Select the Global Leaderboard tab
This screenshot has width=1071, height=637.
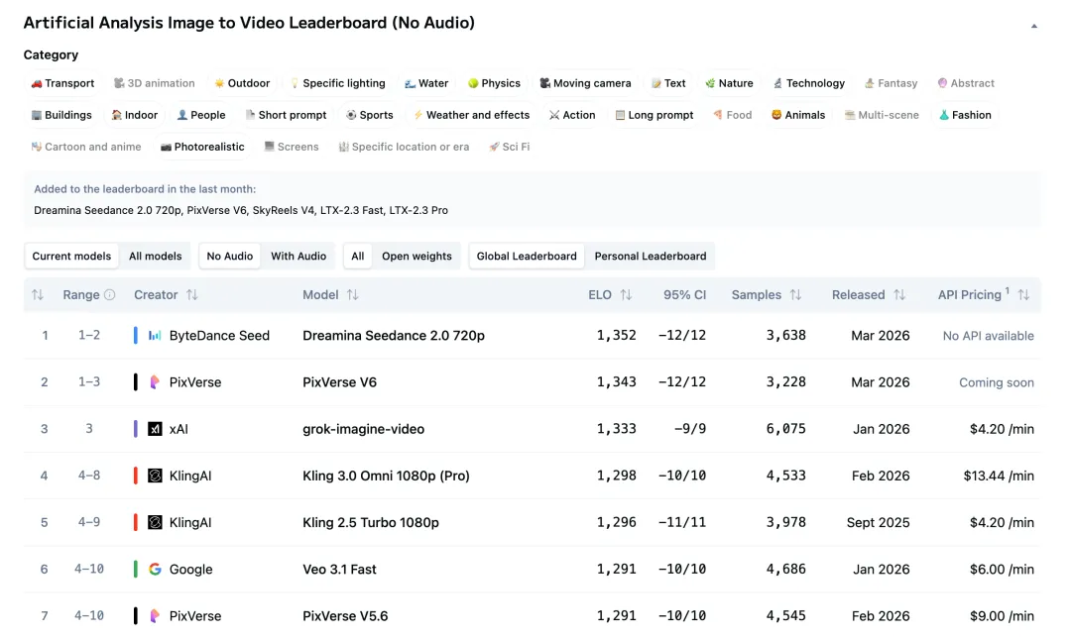click(527, 257)
